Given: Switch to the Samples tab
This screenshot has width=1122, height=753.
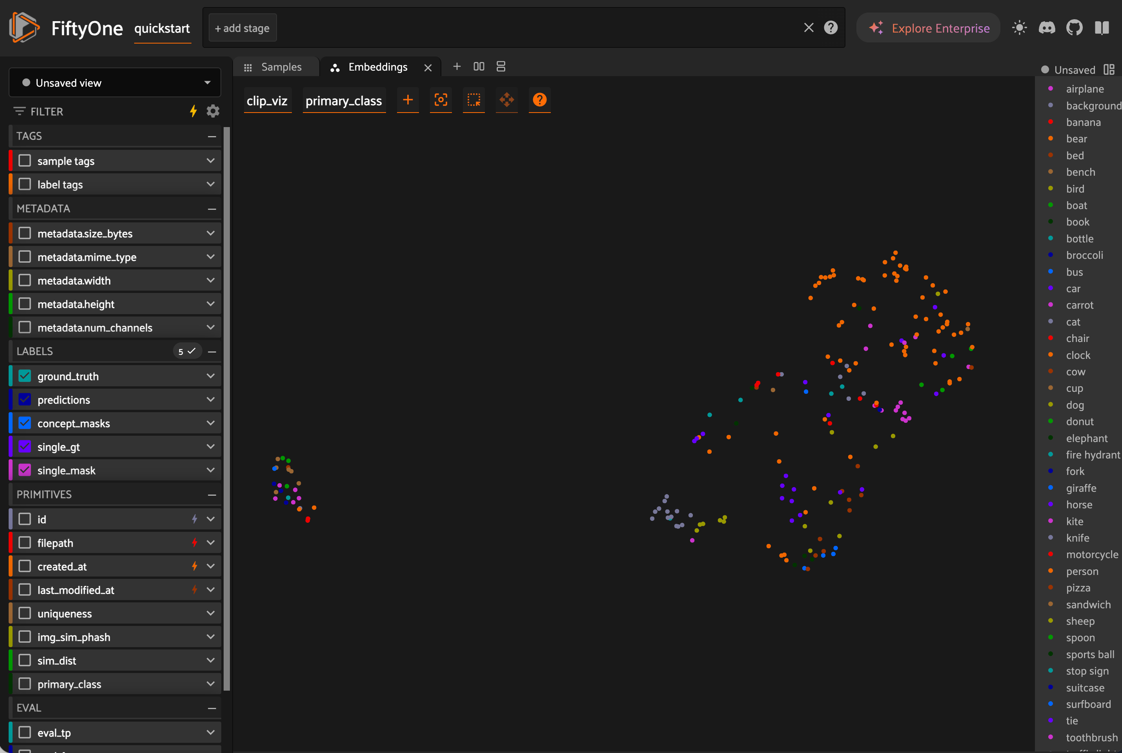Looking at the screenshot, I should pyautogui.click(x=276, y=67).
